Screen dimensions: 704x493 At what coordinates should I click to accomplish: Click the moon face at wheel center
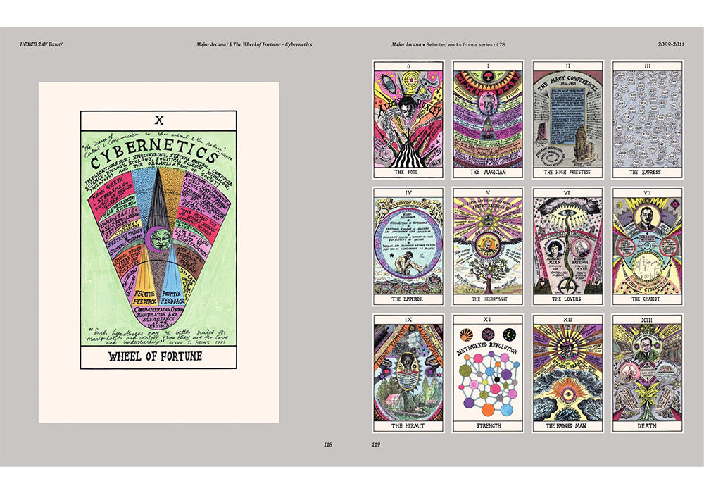click(158, 239)
